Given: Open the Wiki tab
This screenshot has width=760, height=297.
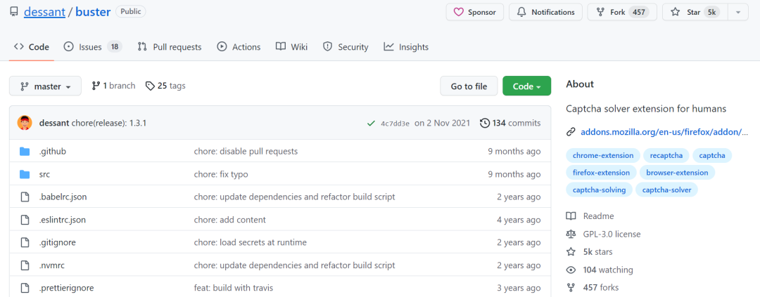Looking at the screenshot, I should (291, 47).
